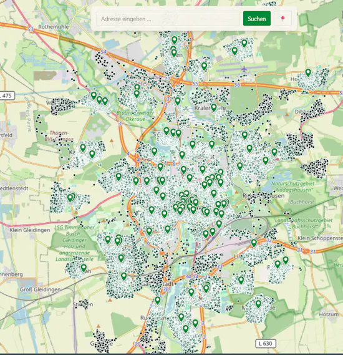343x355 pixels.
Task: Click the Groß Gleidingen place label
Action: (x=40, y=289)
